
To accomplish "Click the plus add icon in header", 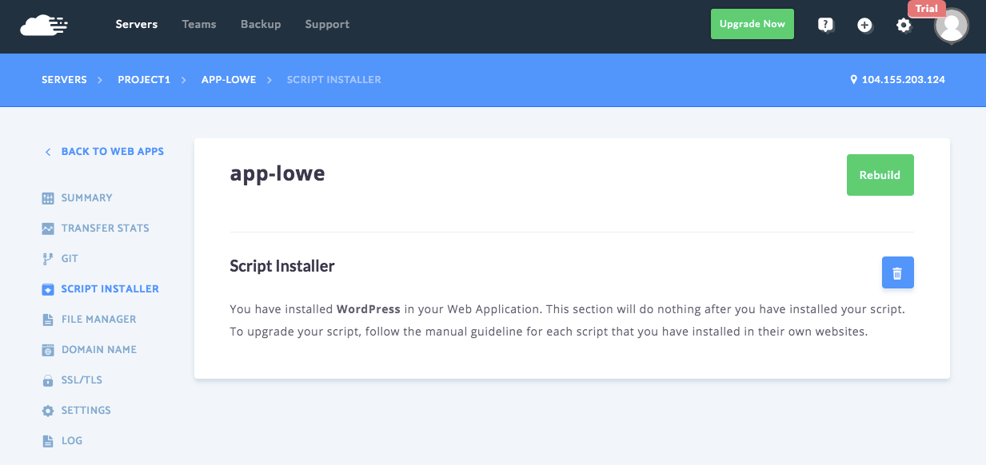I will [864, 25].
